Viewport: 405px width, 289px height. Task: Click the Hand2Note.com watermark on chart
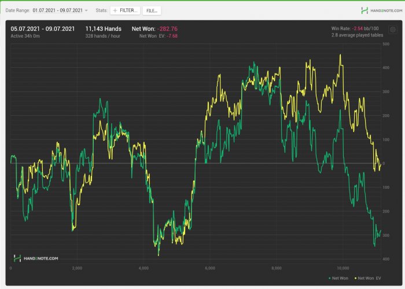click(x=36, y=258)
